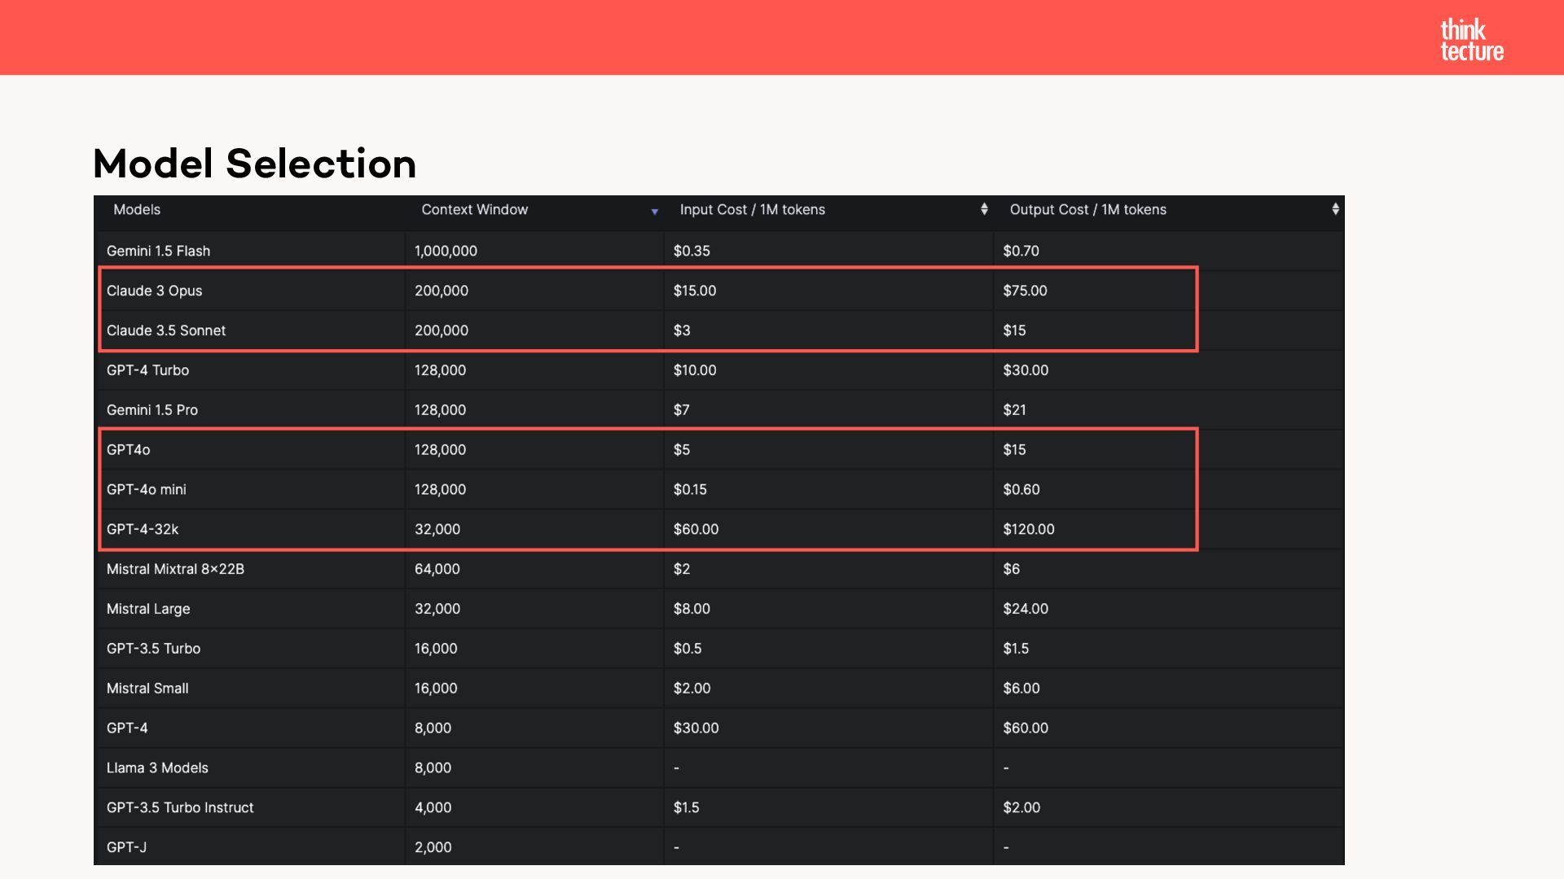The height and width of the screenshot is (879, 1564).
Task: Select the Claude 3.5 Sonnet model name
Action: (x=165, y=330)
